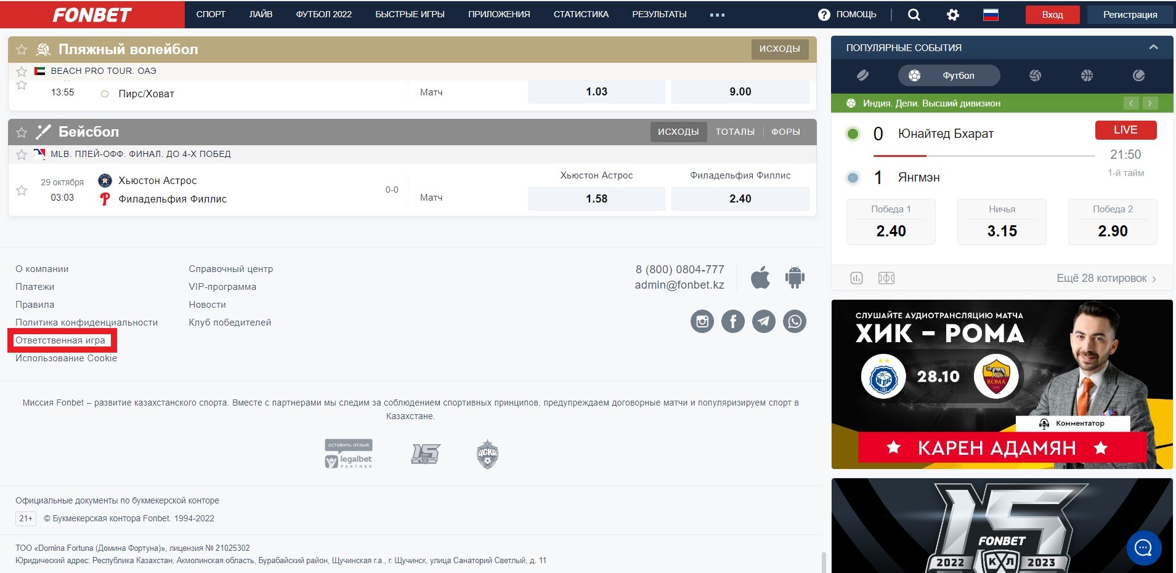Favorite the Хьюстон Астрос match star
This screenshot has height=573, width=1176.
point(22,190)
